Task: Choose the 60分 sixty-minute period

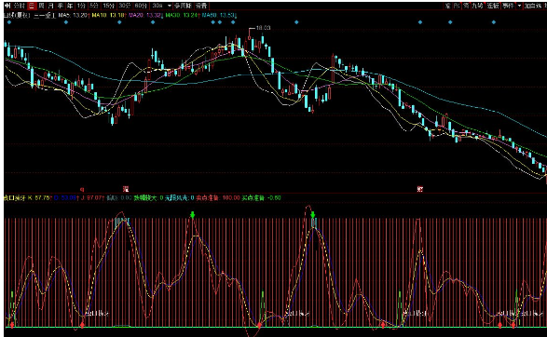Action: [141, 6]
